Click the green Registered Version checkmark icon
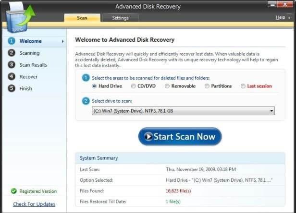The width and height of the screenshot is (296, 213). (14, 191)
